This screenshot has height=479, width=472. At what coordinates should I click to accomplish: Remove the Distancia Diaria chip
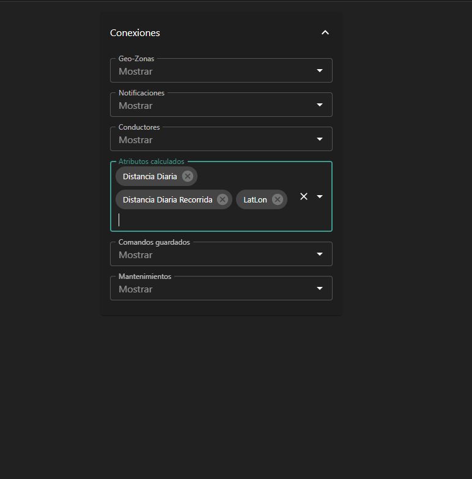(188, 176)
